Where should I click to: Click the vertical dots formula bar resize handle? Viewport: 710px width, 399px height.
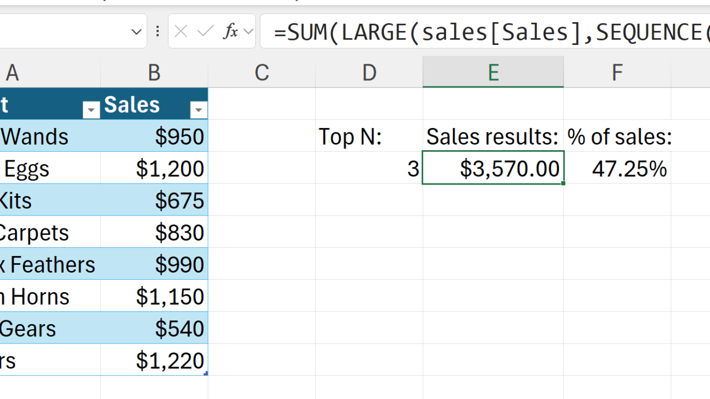tap(158, 32)
